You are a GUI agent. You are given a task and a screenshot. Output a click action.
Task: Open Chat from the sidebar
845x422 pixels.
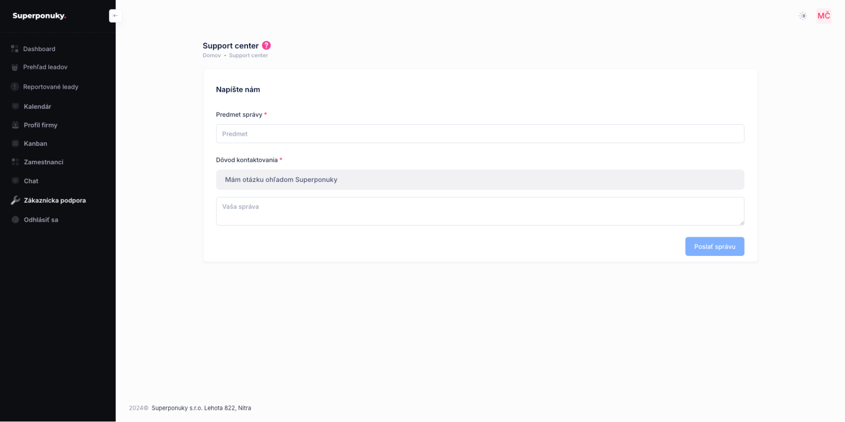(31, 181)
